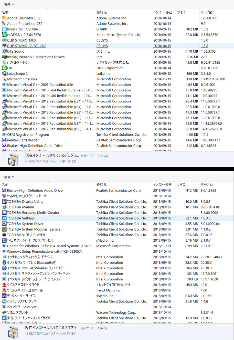
Task: Click the Microsoft OneDrive icon
Action: coord(4,79)
